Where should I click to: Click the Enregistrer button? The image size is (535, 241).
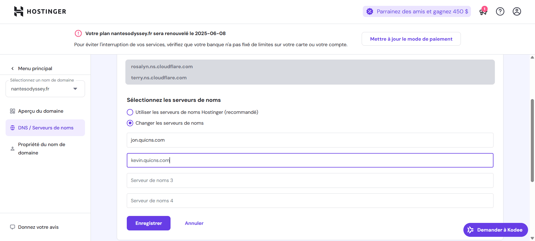coord(149,223)
